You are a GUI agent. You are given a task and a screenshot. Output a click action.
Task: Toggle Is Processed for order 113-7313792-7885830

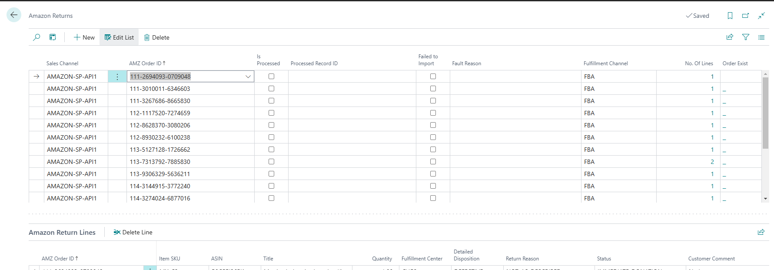coord(272,162)
